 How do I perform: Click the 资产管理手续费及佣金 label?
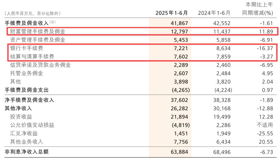pyautogui.click(x=38, y=40)
